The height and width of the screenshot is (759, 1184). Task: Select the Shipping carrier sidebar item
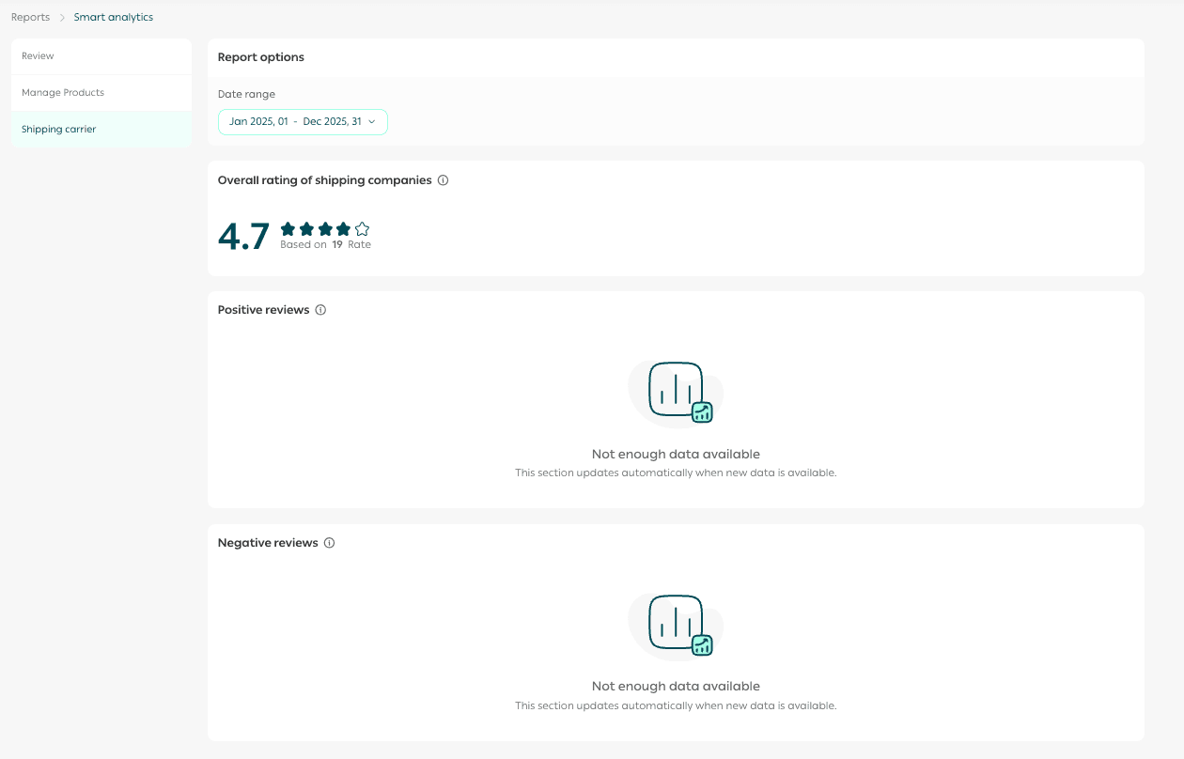tap(59, 130)
